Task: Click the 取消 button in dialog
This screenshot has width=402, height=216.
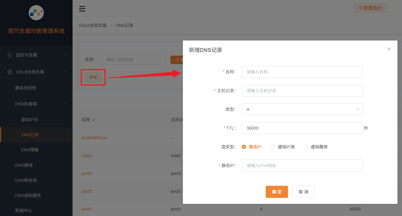Action: pyautogui.click(x=303, y=192)
